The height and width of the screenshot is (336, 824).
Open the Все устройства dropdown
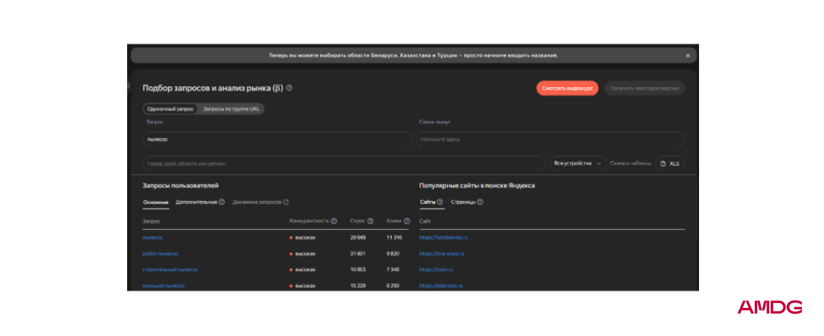coord(577,164)
